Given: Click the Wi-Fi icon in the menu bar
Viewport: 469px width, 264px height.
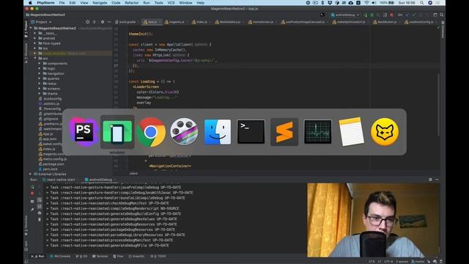Looking at the screenshot, I should (x=366, y=3).
